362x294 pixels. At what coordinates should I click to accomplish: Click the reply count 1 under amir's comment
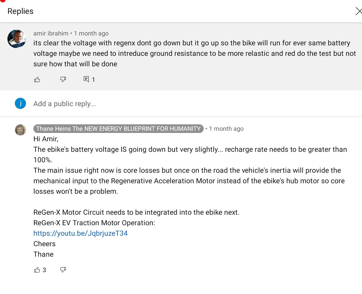tap(93, 80)
